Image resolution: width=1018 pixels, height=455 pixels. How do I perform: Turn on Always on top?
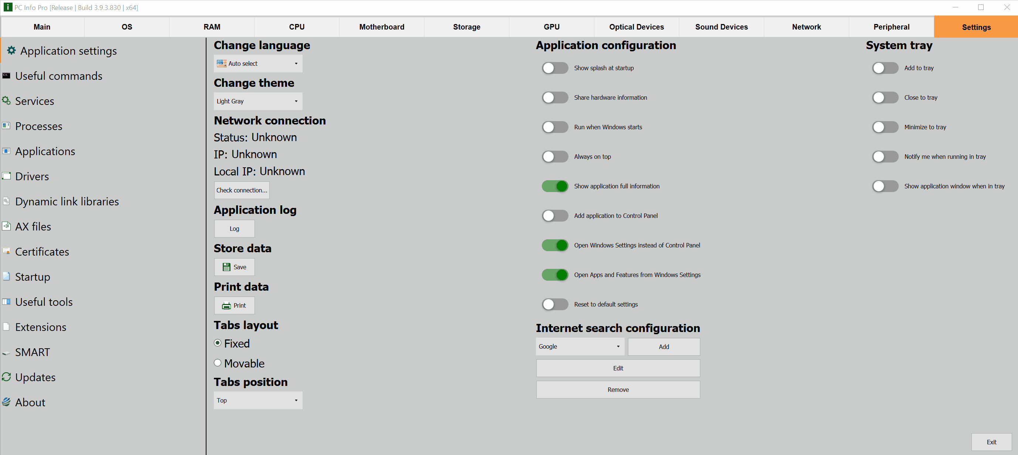[x=555, y=157]
